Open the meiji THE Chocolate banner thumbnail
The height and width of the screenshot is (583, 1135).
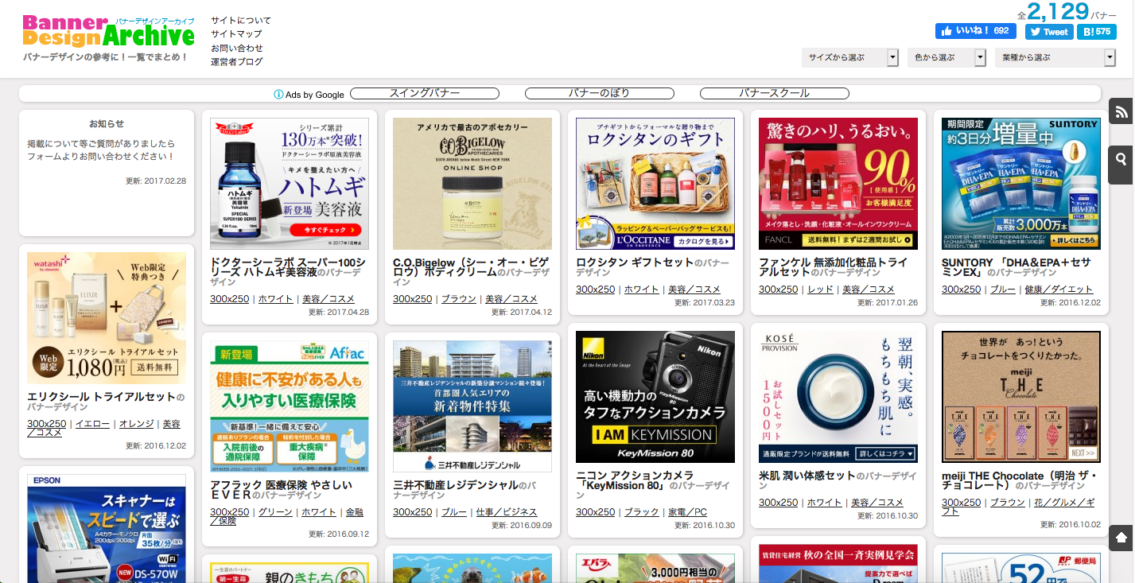click(x=1021, y=397)
